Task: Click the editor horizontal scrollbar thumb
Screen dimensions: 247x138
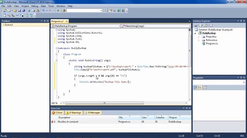Action: point(105,103)
